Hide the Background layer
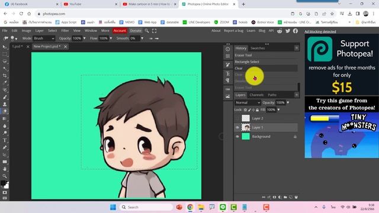Image resolution: width=379 pixels, height=213 pixels. click(237, 137)
